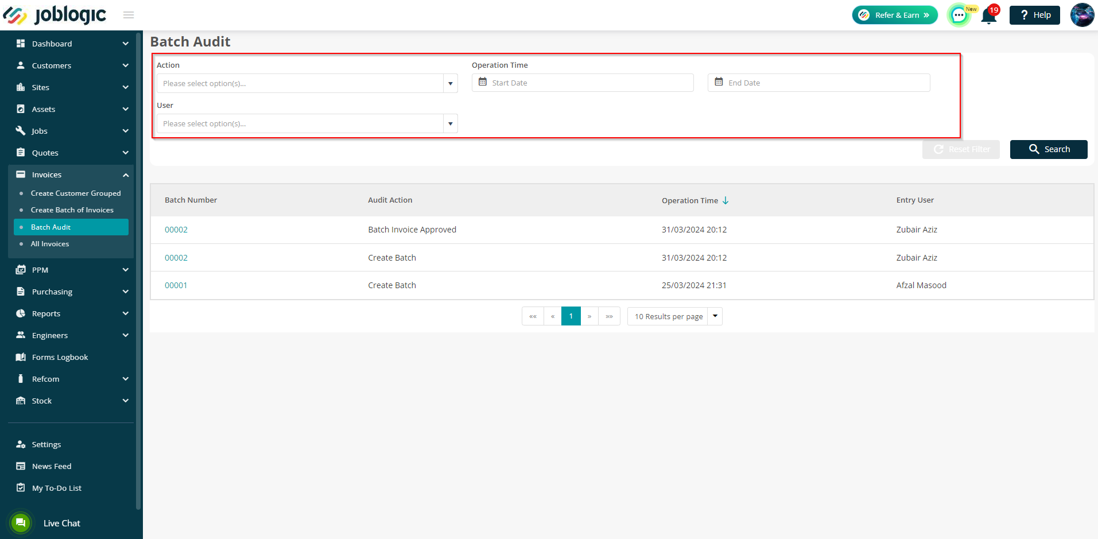Sort by Operation Time arrow icon
This screenshot has height=539, width=1098.
725,200
